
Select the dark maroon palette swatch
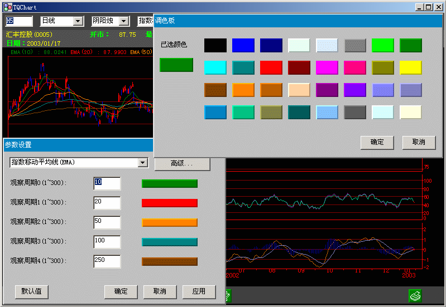point(299,67)
